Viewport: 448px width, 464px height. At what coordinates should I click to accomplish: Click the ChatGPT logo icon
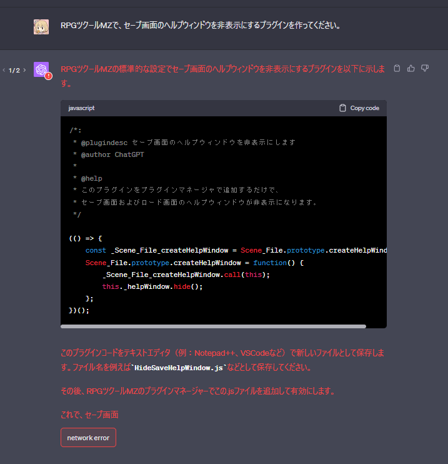(41, 69)
